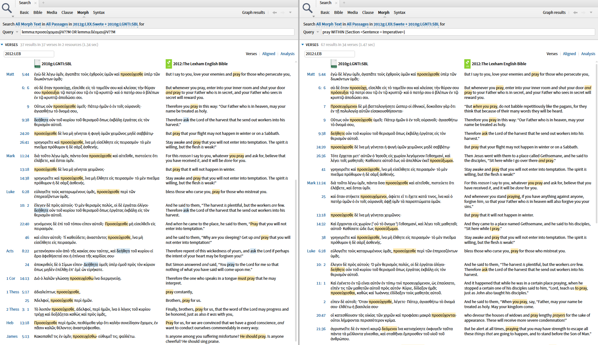Image resolution: width=598 pixels, height=345 pixels.
Task: Open verse reference 14:38 in left panel
Action: [x=25, y=178]
